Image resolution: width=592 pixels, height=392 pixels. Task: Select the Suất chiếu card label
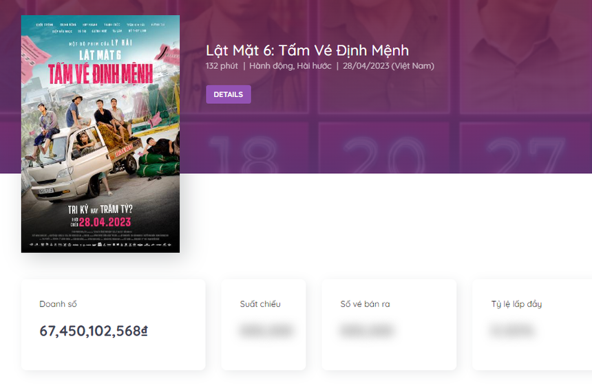click(260, 304)
